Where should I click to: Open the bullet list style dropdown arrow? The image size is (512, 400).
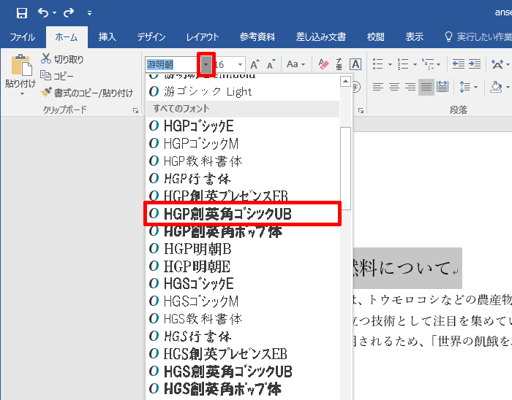(x=390, y=64)
